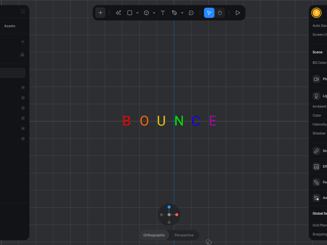Screen dimensions: 327x245
Task: Select the highlighted layer row in left panel
Action: [x=13, y=73]
